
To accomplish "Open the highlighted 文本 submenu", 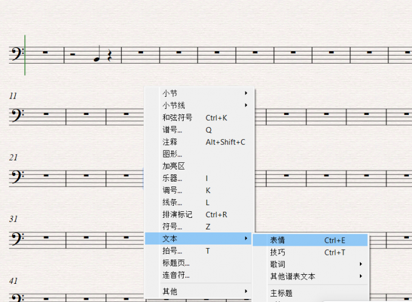I will 199,238.
